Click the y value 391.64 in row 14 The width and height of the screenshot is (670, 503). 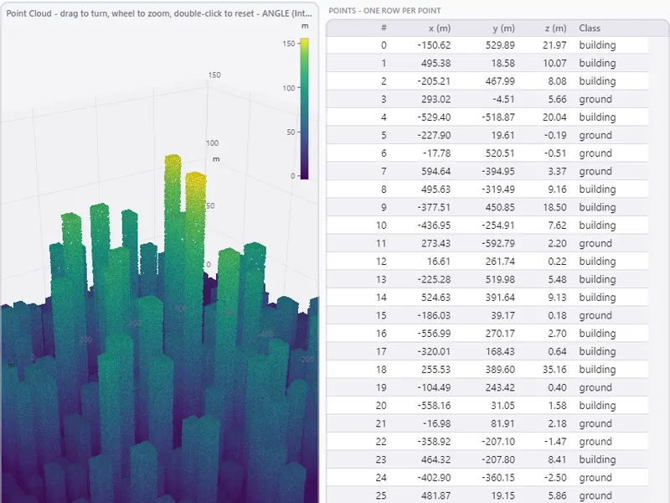(x=500, y=298)
